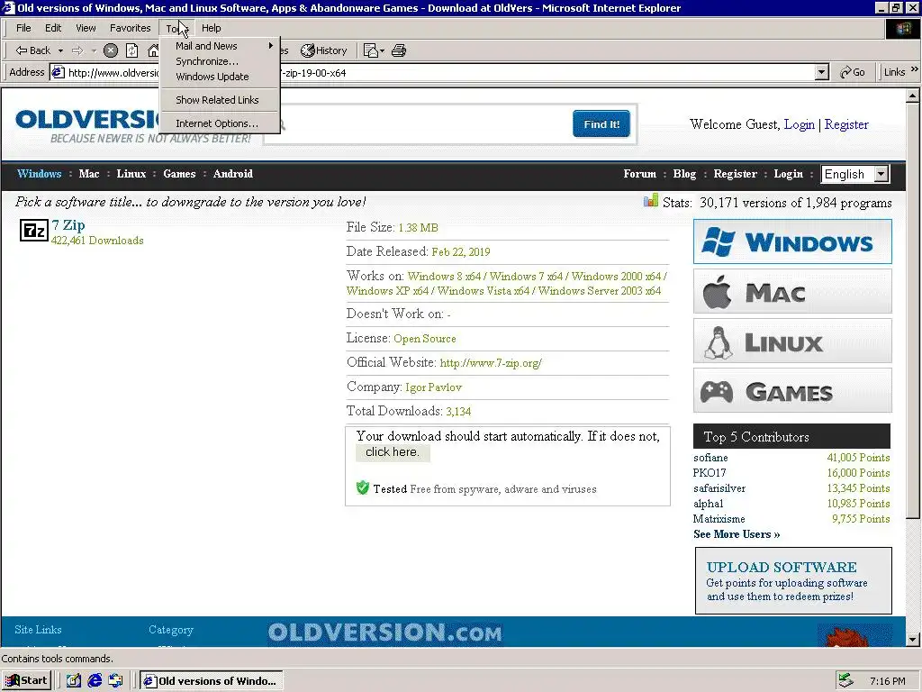Click the Find It! search button
Screen dimensions: 922x692
pos(601,124)
